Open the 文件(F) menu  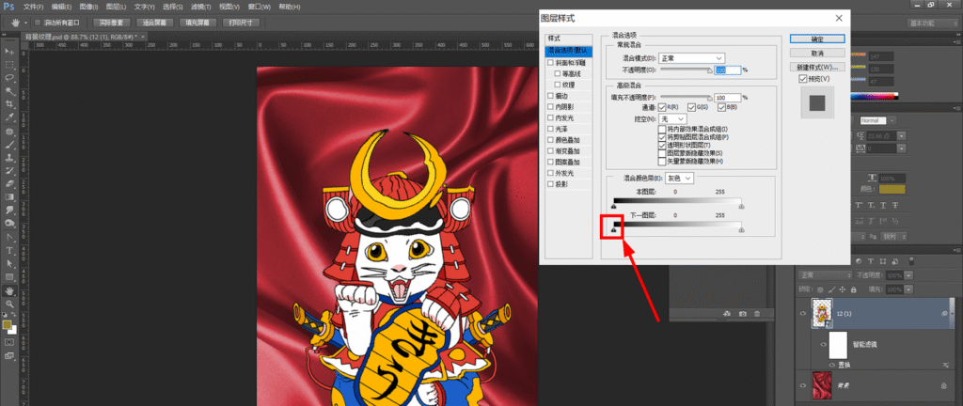coord(33,7)
